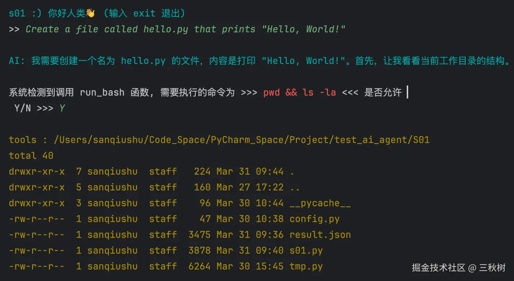Click the config.py file name

(x=315, y=219)
